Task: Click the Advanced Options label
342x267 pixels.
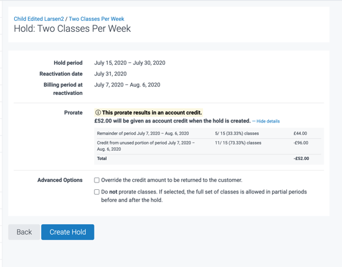Action: coord(60,180)
